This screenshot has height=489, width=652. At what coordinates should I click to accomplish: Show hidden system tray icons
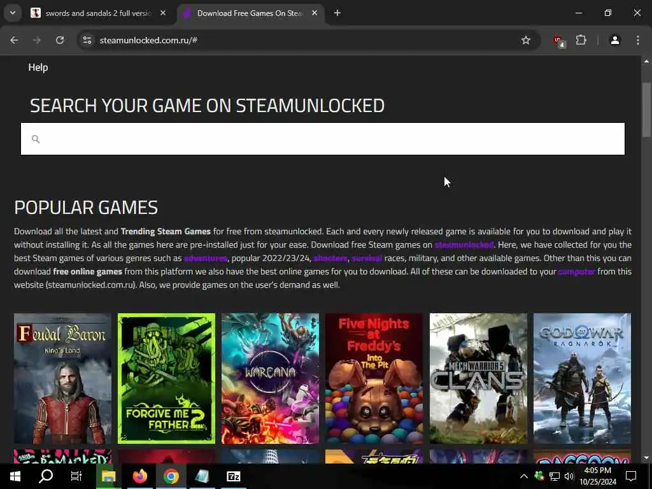(x=524, y=476)
